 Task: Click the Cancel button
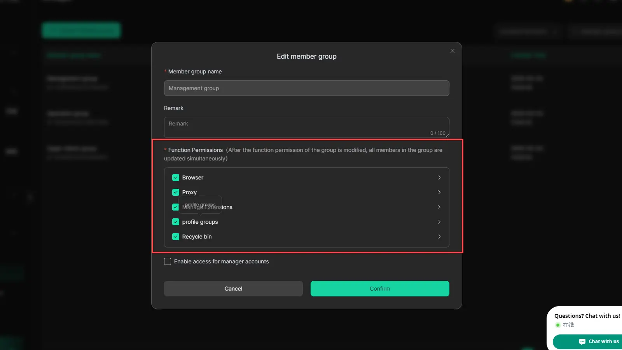pos(233,289)
